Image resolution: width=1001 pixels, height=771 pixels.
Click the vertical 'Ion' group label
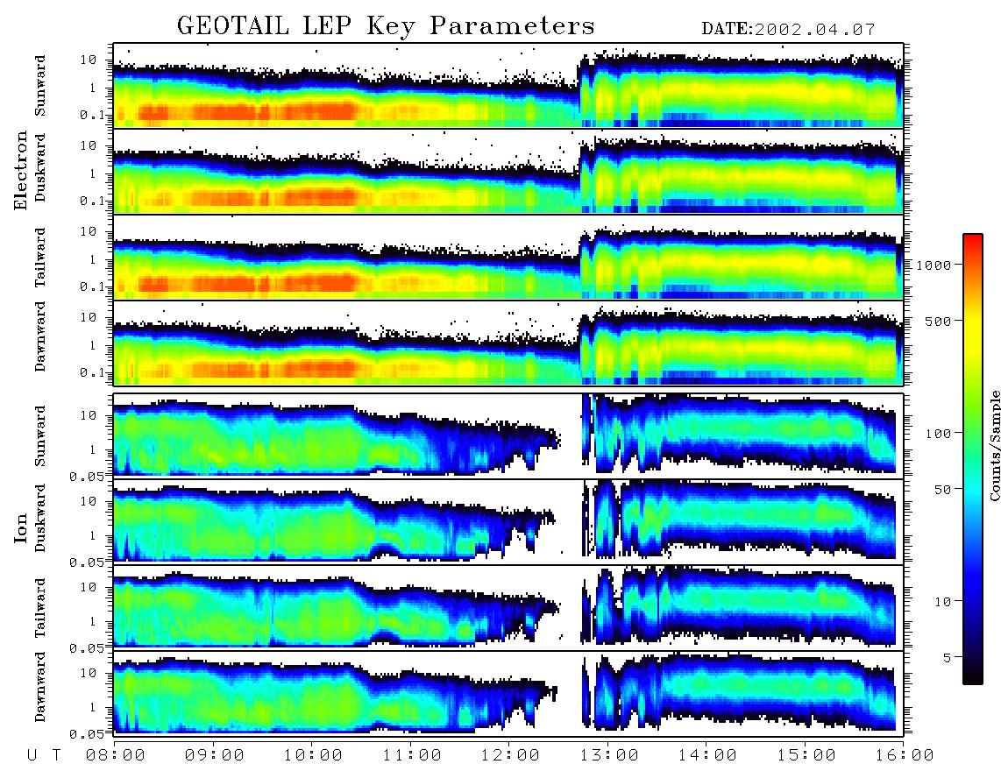21,527
